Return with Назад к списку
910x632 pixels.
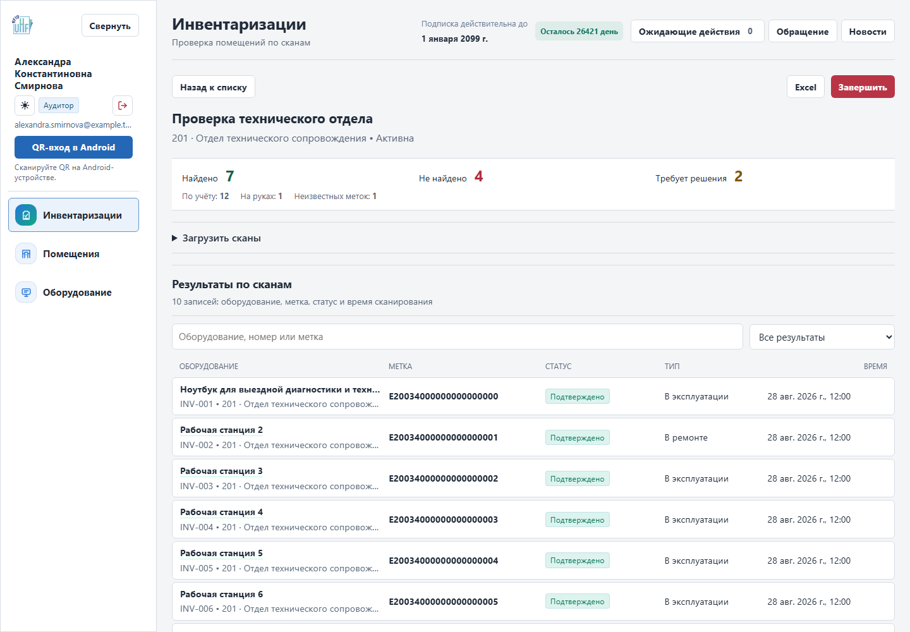[x=214, y=87]
